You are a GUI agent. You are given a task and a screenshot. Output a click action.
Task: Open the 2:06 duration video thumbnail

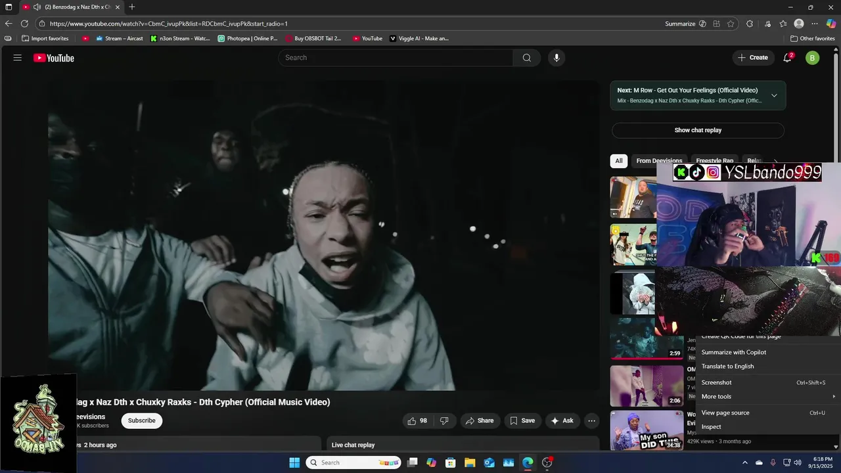coord(647,386)
